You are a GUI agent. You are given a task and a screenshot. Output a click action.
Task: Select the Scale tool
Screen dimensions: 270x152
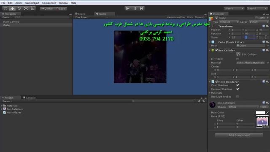tap(26, 8)
